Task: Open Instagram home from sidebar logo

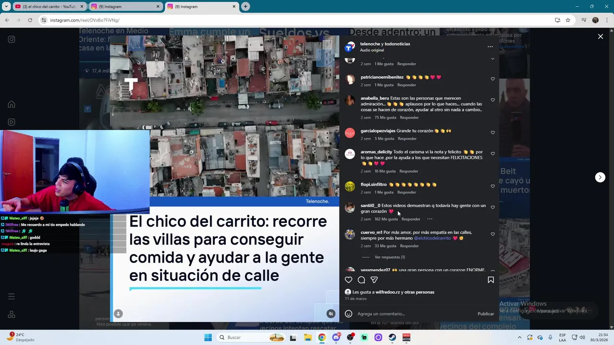Action: tap(12, 39)
